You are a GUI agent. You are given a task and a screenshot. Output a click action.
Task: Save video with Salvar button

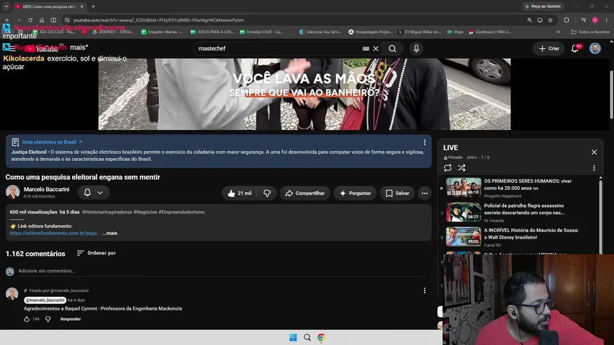397,193
